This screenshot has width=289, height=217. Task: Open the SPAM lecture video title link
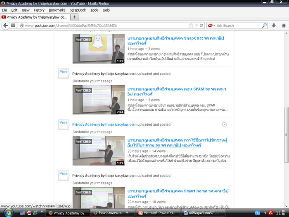click(177, 91)
